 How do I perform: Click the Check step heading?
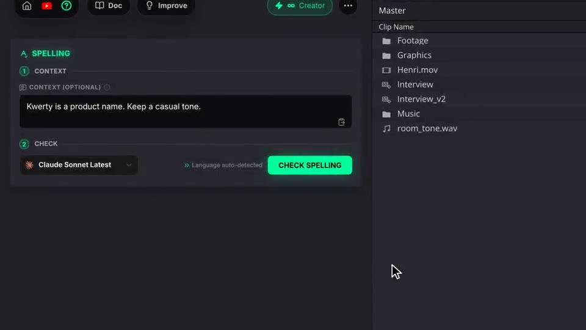point(46,144)
